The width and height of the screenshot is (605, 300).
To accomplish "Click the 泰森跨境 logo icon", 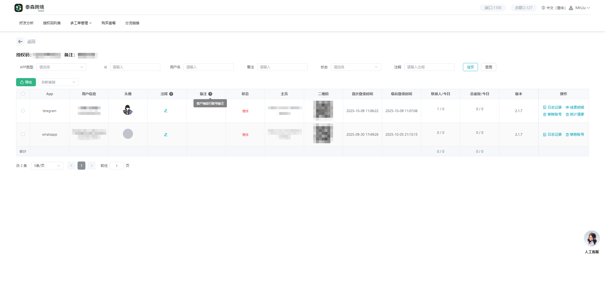I will pyautogui.click(x=19, y=8).
